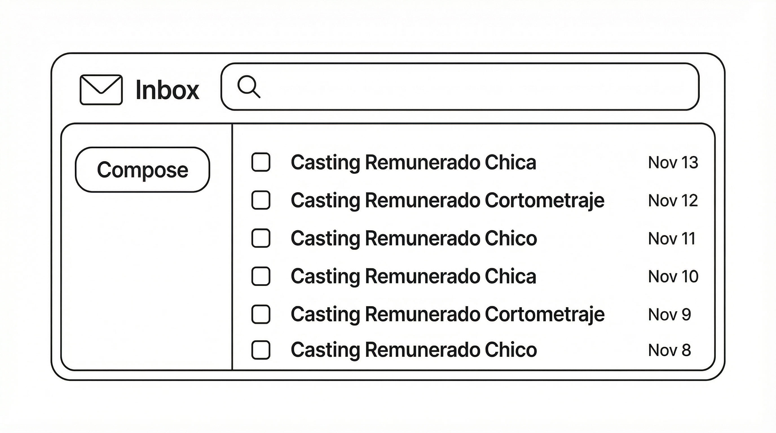This screenshot has width=776, height=433.
Task: Click the Inbox title label
Action: point(167,90)
